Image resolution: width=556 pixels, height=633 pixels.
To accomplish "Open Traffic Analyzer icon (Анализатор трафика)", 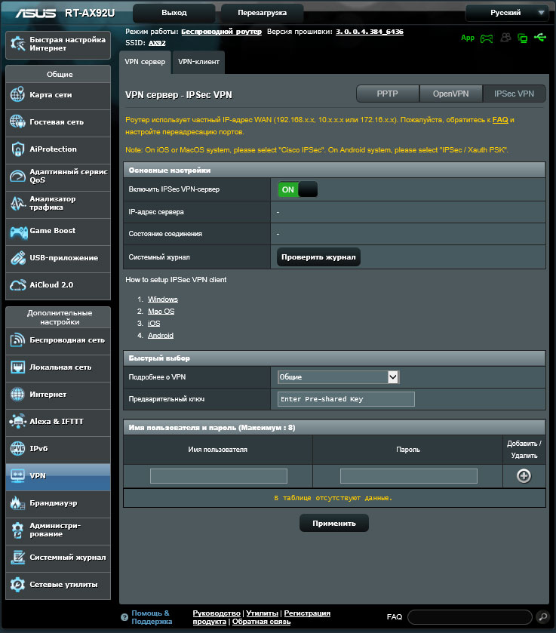I will [17, 203].
